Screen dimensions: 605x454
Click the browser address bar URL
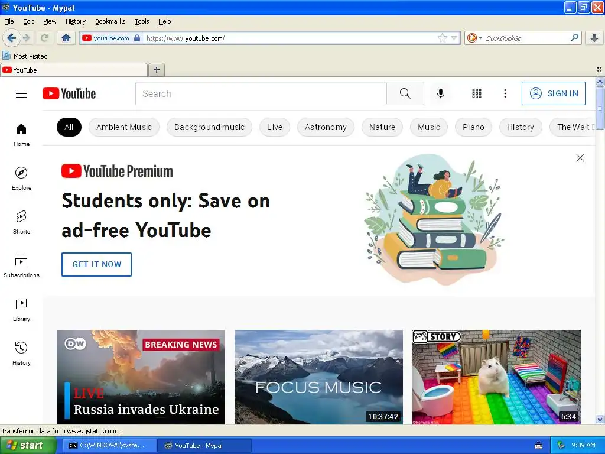[x=291, y=38]
